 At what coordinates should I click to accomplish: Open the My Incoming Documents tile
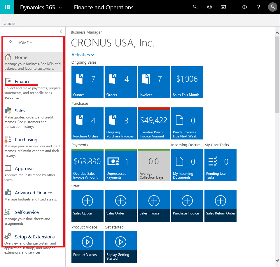[187, 165]
